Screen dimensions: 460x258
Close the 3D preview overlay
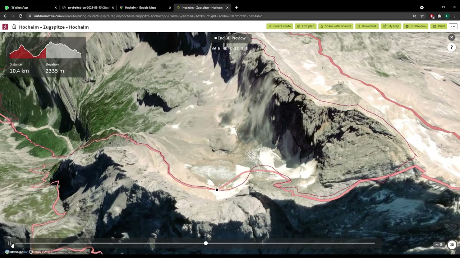[x=452, y=37]
